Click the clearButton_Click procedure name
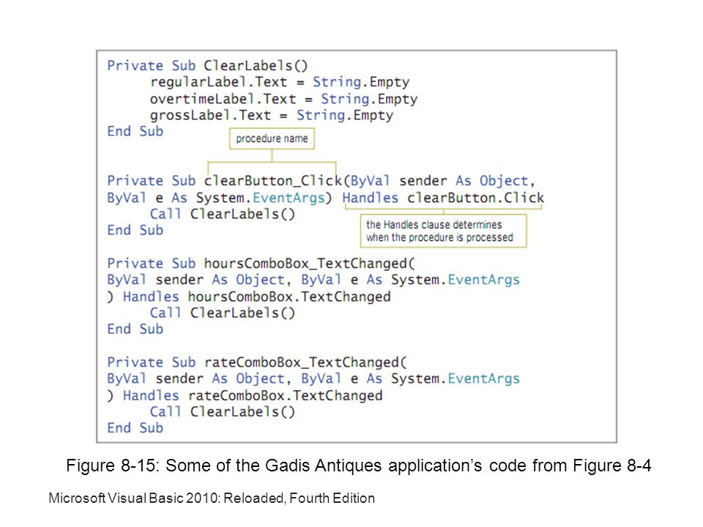The height and width of the screenshot is (527, 703). (x=272, y=181)
